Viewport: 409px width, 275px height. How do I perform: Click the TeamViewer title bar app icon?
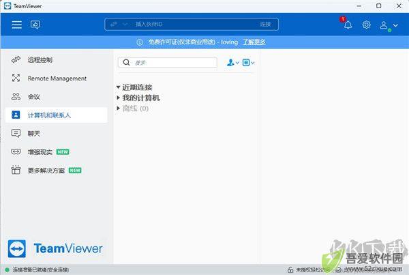pos(7,6)
